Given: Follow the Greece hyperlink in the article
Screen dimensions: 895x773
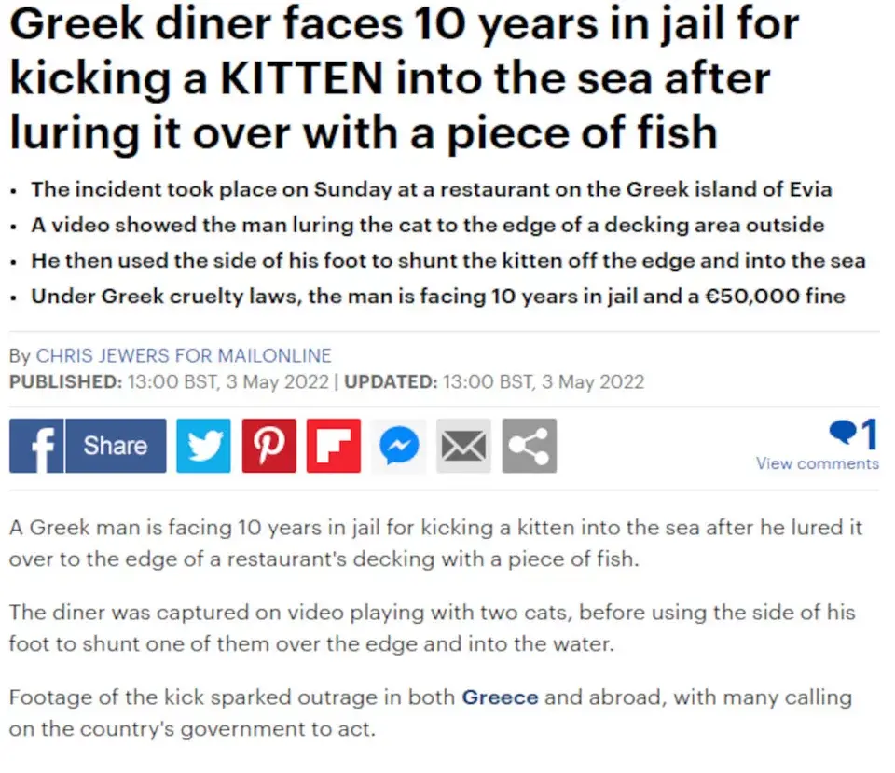Looking at the screenshot, I should (x=500, y=697).
